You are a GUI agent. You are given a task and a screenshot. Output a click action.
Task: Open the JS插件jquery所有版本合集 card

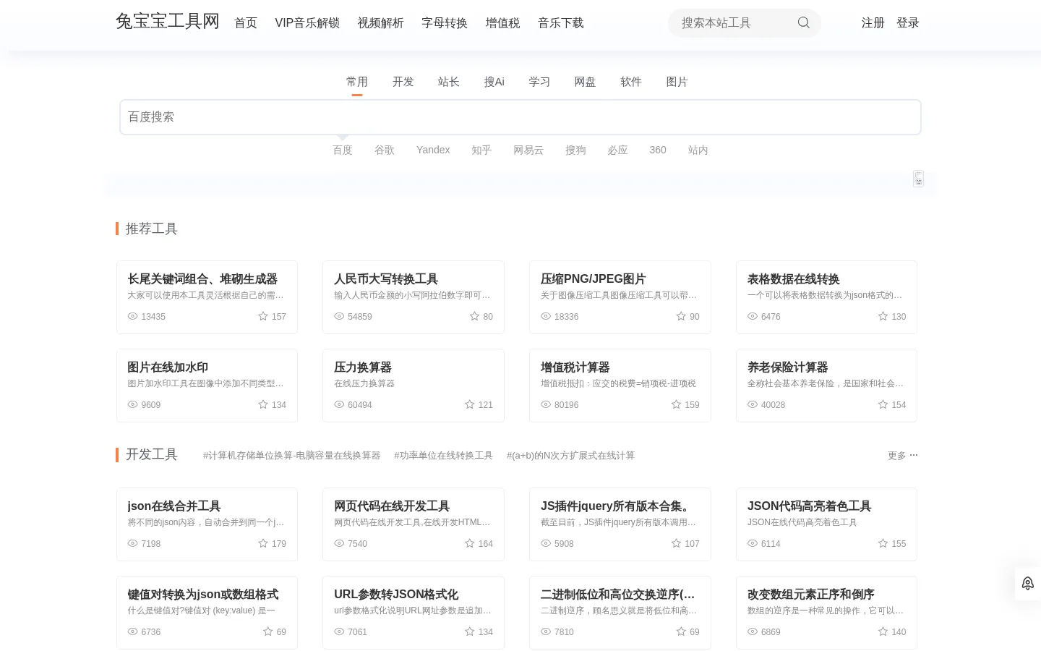click(x=620, y=524)
